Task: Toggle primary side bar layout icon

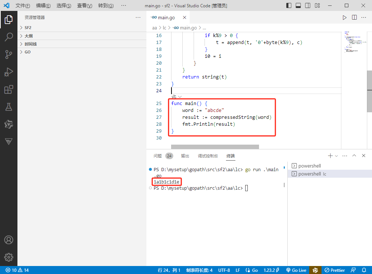Action: point(289,5)
